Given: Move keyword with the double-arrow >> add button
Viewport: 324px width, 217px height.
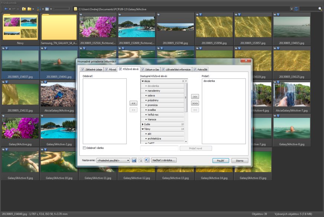Looking at the screenshot, I should point(195,96).
